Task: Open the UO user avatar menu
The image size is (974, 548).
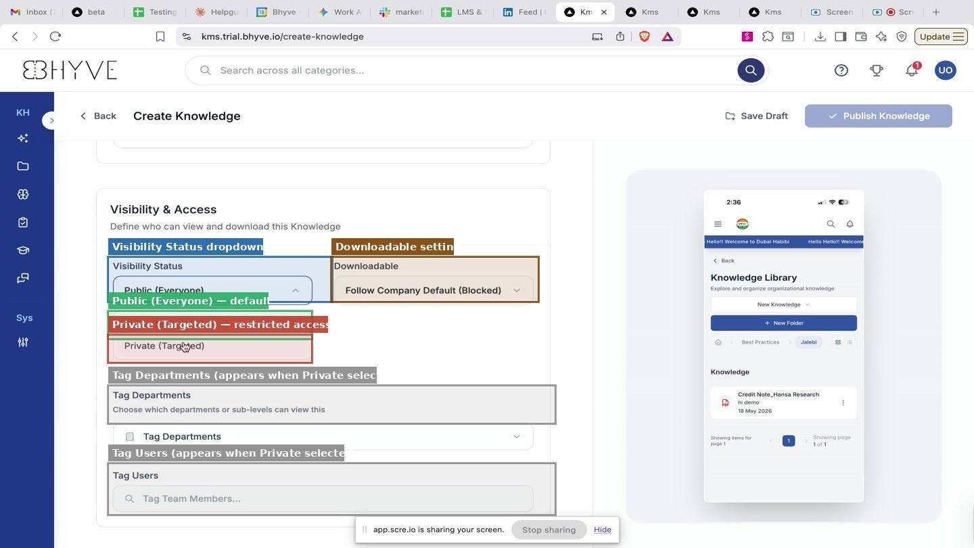Action: [x=946, y=70]
